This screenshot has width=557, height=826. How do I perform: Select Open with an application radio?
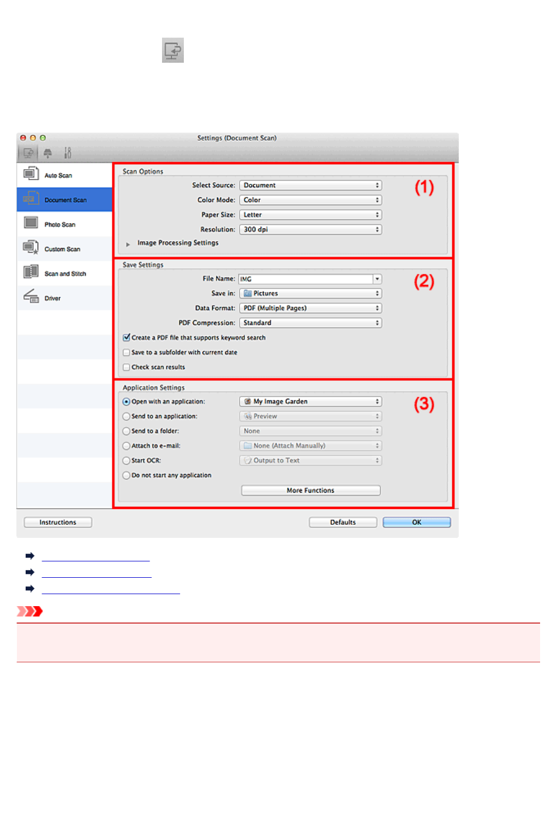(x=127, y=402)
